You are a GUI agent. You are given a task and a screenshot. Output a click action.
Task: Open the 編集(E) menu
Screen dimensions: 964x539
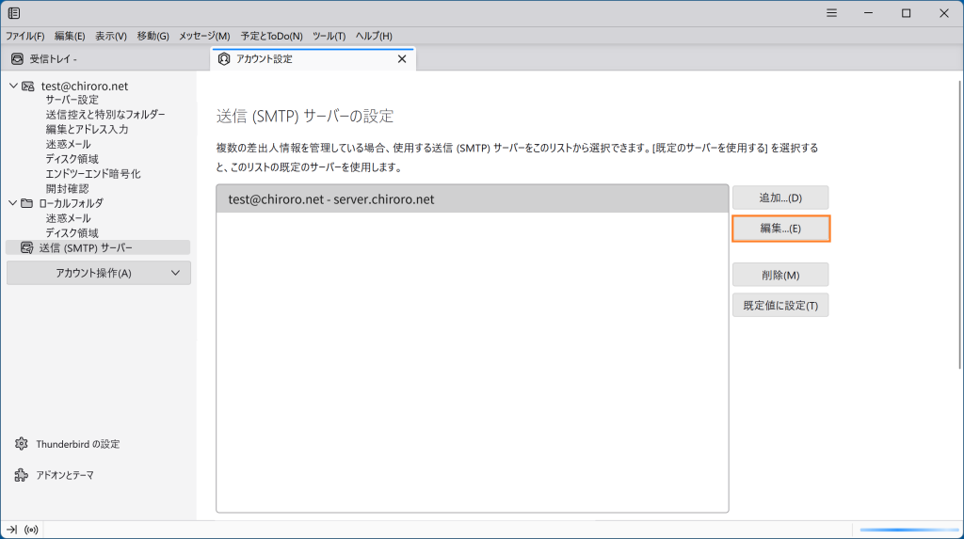pos(70,37)
